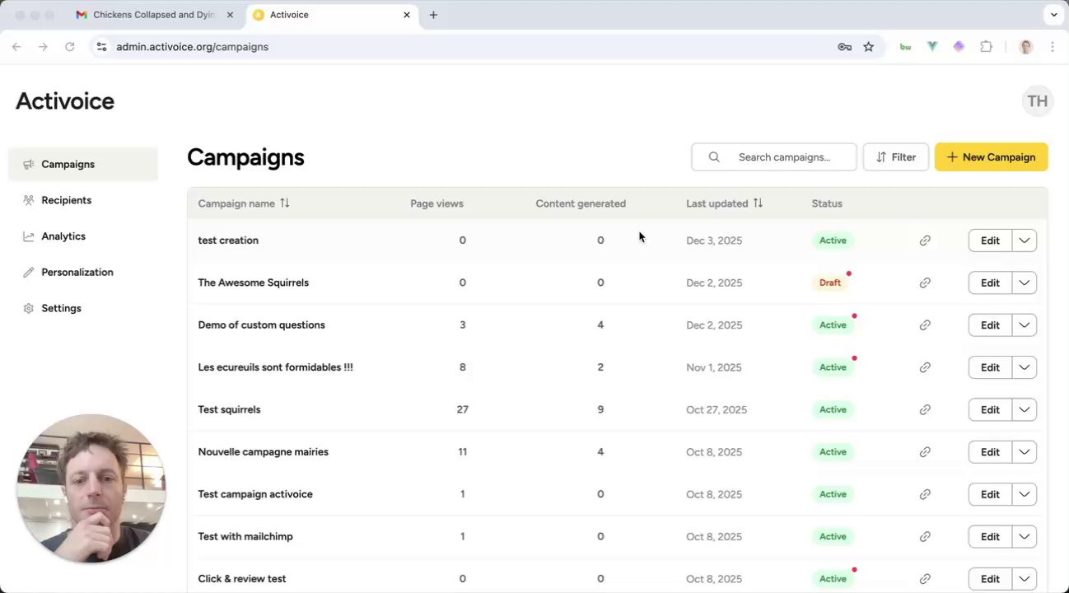
Task: Click link icon for Nouvelle campagne mairies
Action: point(925,452)
